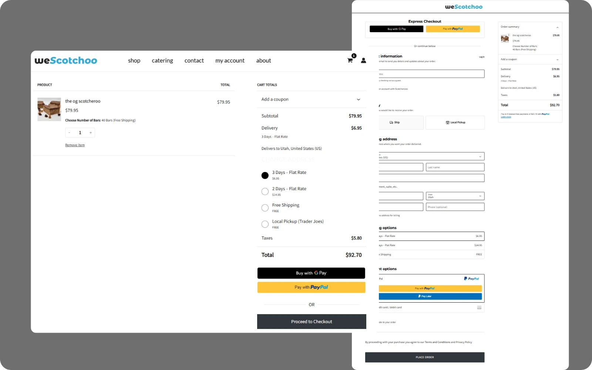Open the contact menu item

point(194,61)
